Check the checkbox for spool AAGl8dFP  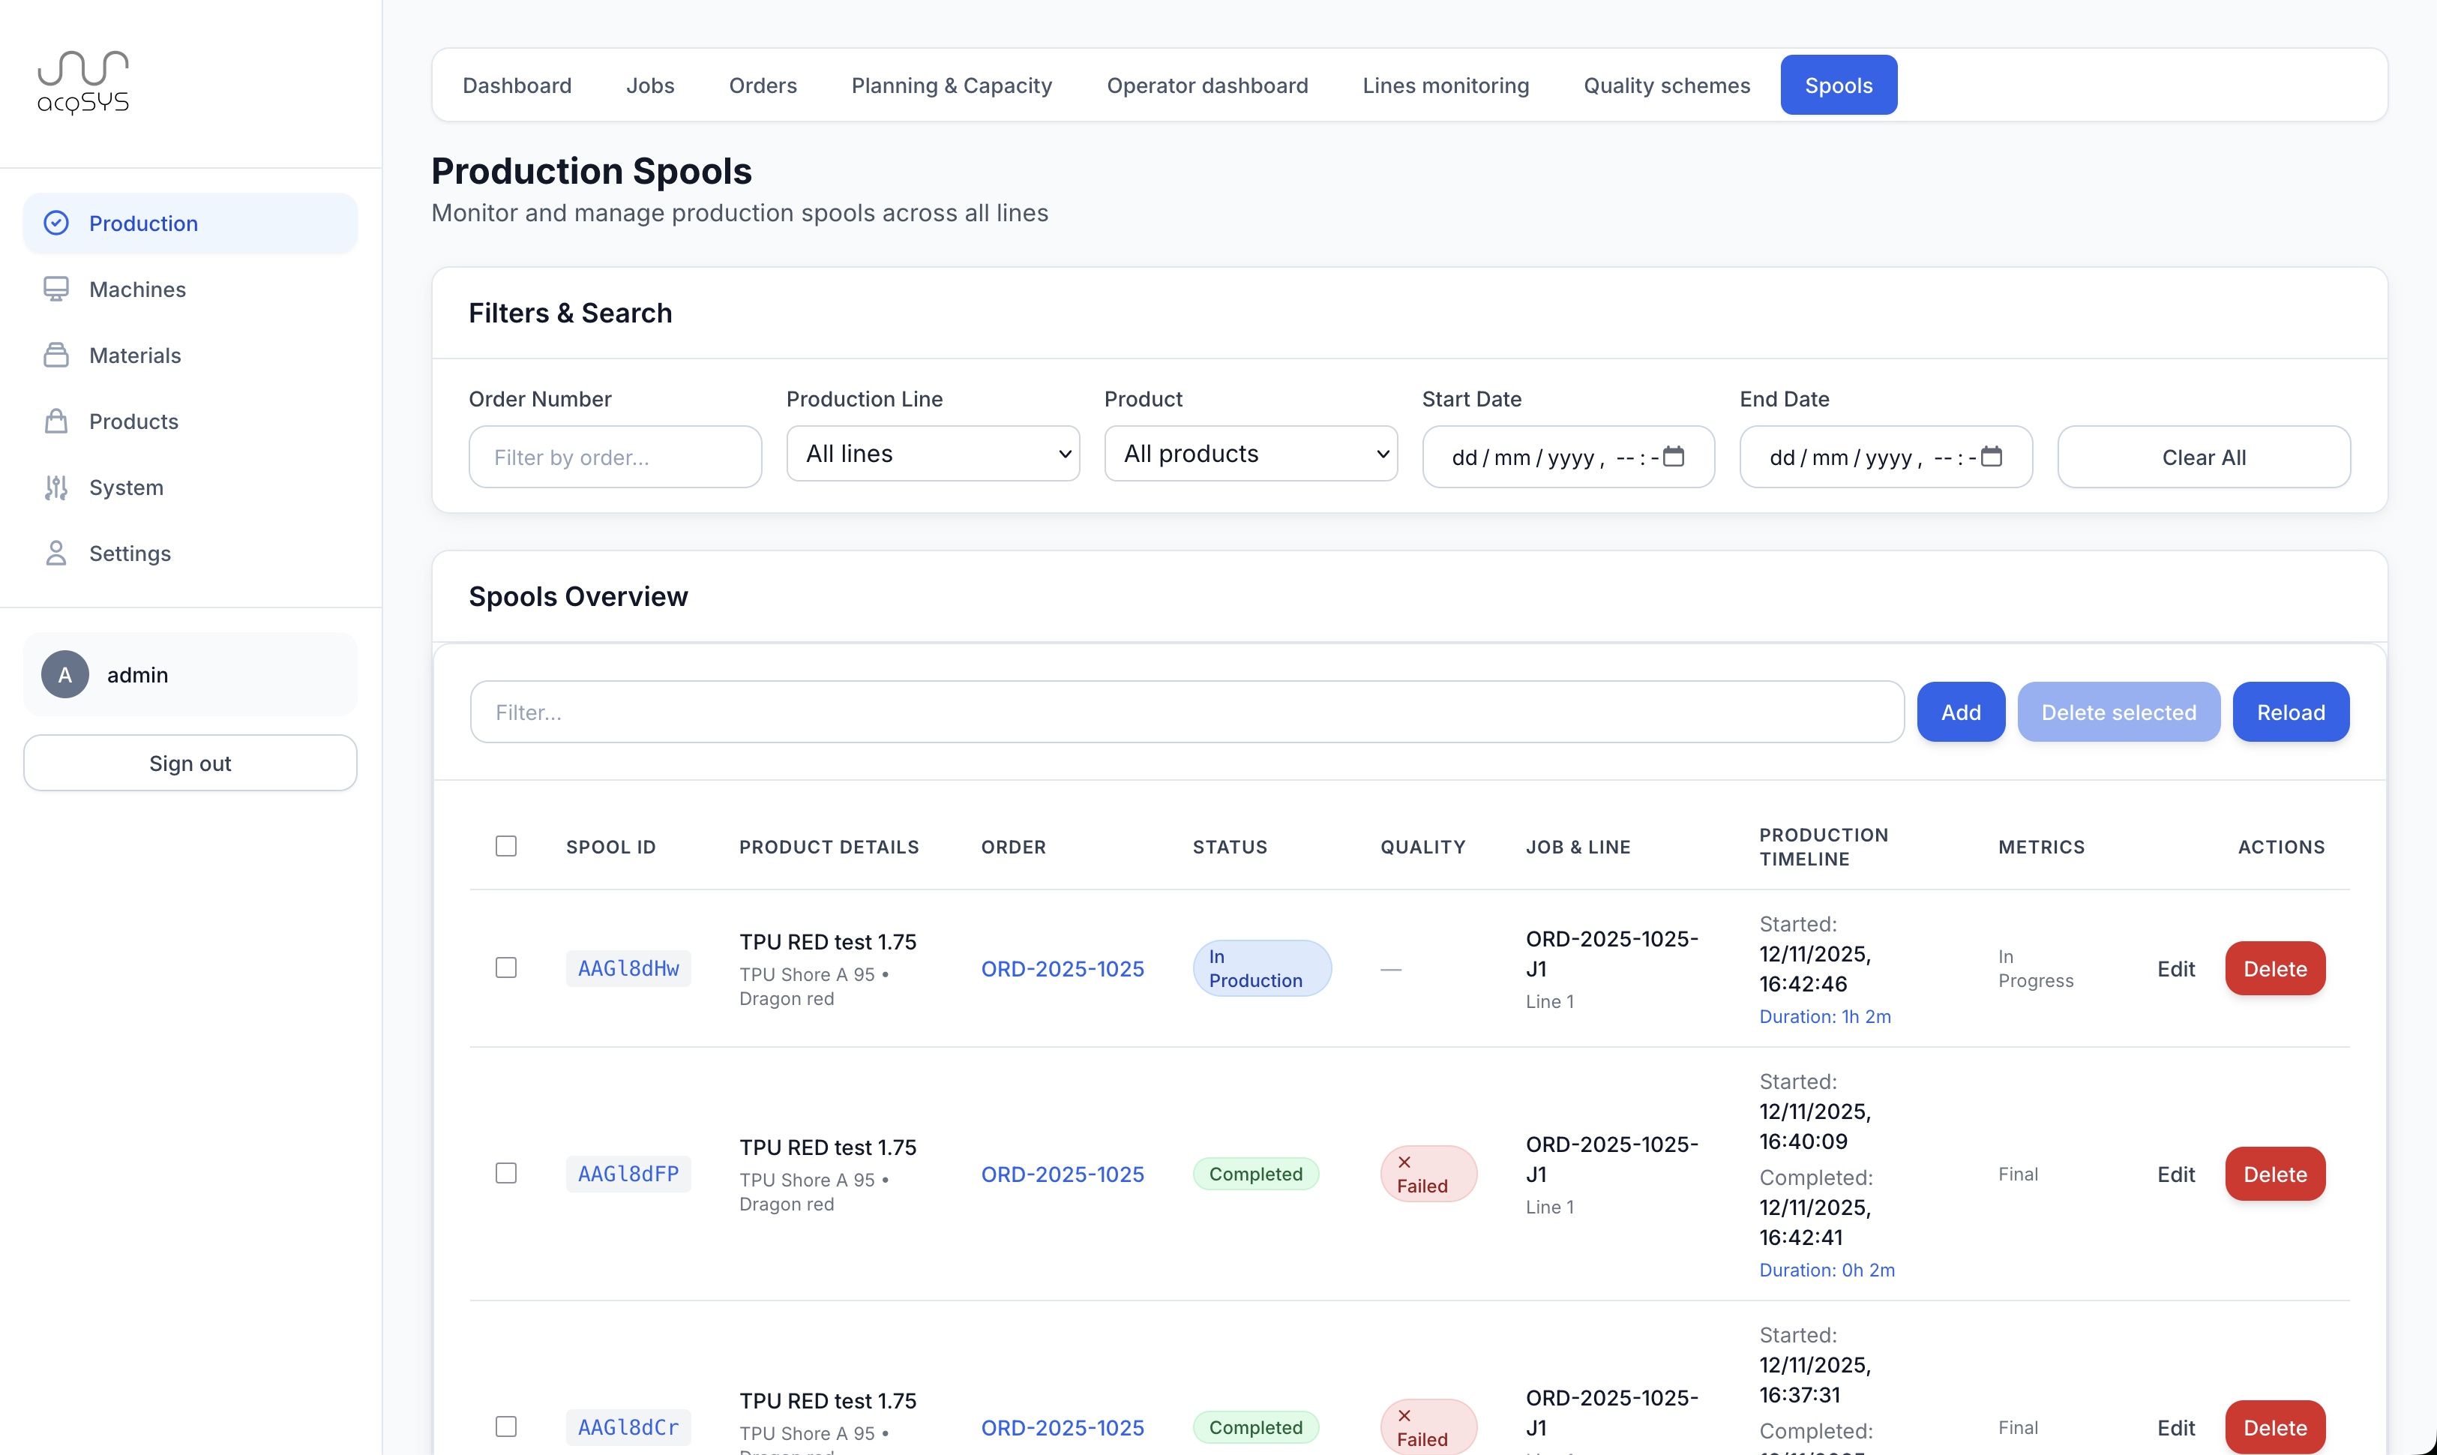(x=507, y=1173)
